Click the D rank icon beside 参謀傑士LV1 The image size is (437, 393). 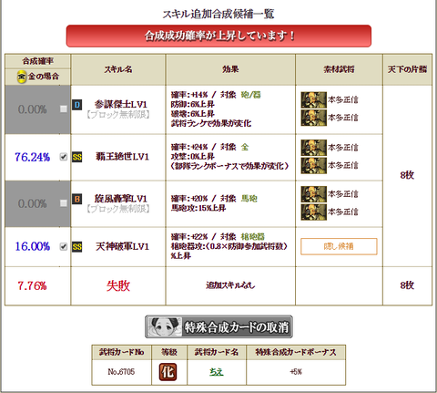(x=76, y=105)
